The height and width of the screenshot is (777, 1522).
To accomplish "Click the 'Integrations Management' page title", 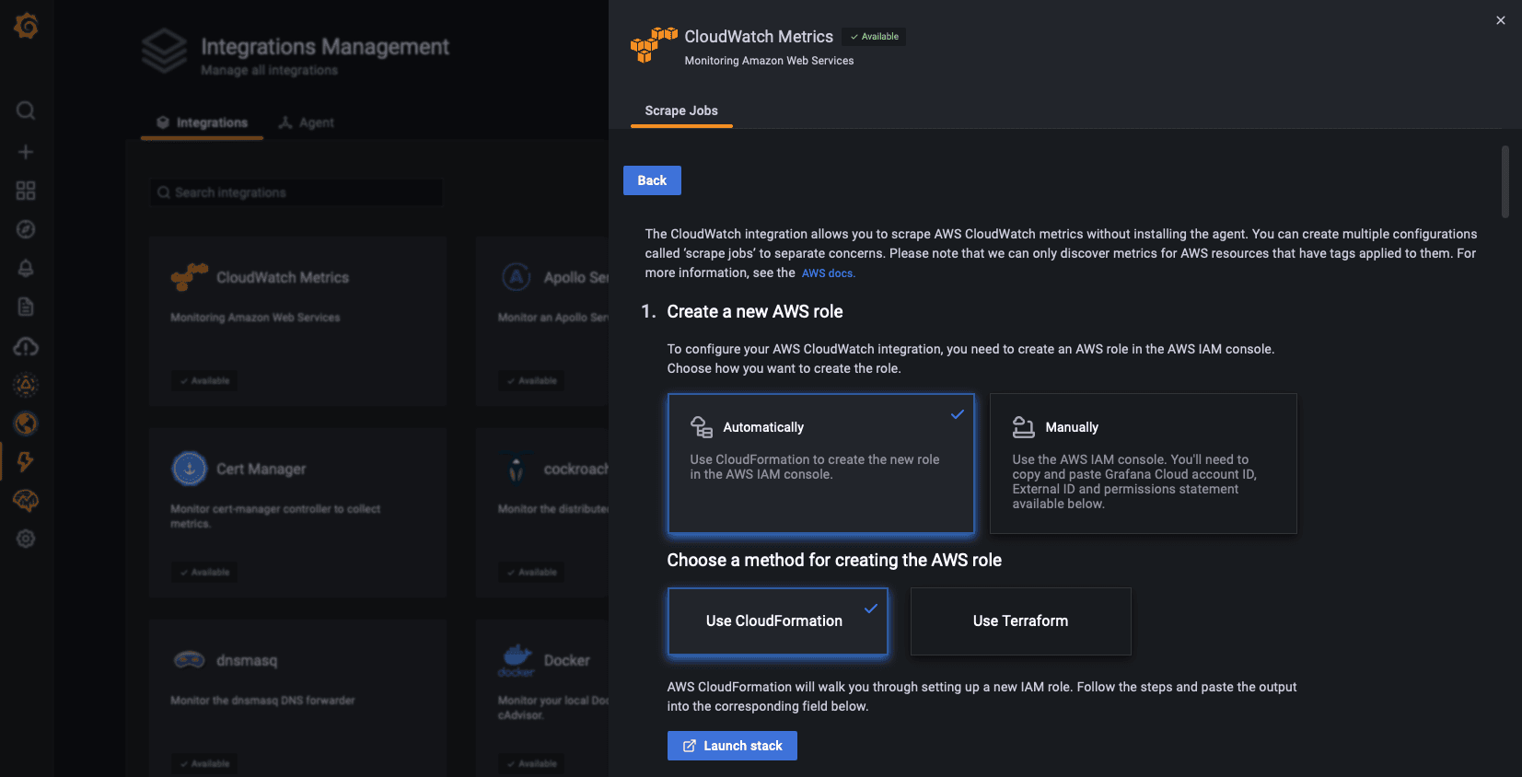I will pos(325,47).
